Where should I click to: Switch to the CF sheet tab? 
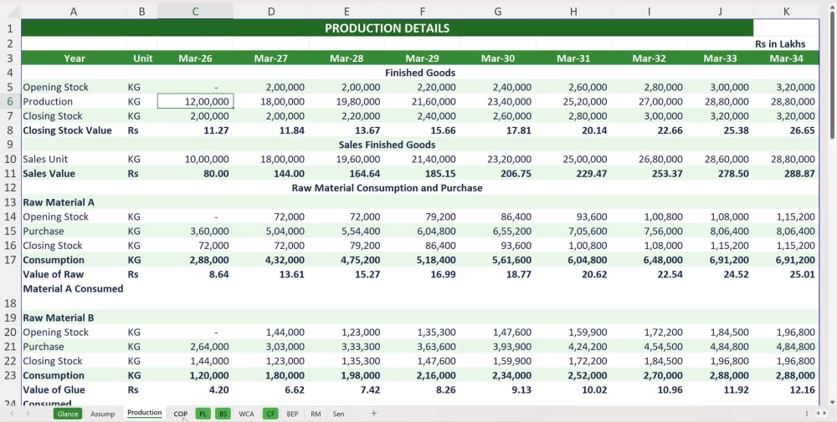270,414
